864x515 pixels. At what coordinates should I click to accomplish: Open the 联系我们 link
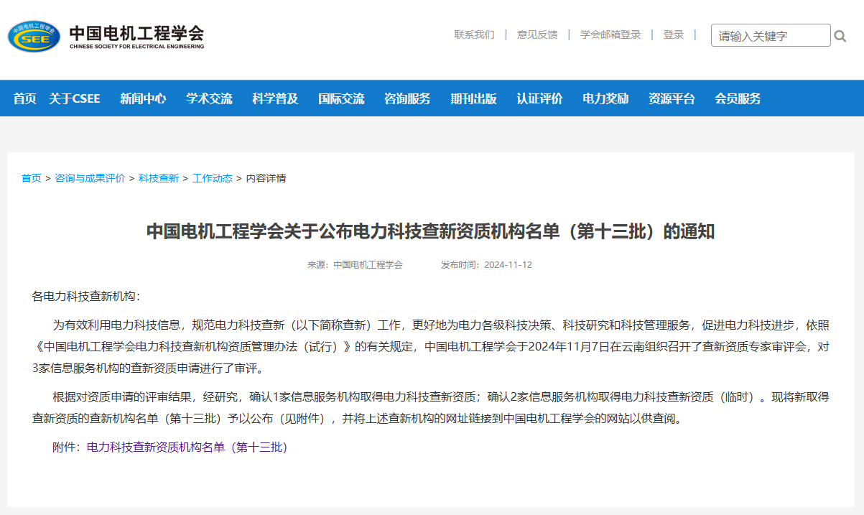[x=474, y=34]
